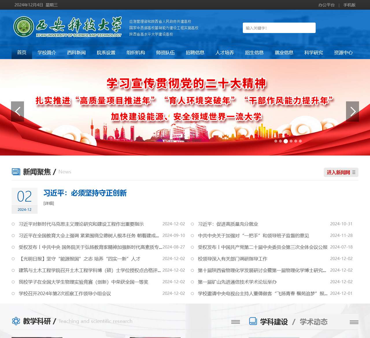This screenshot has width=370, height=338.
Task: Open 学校召开2024年第2次巡察 news item
Action: pos(65,293)
